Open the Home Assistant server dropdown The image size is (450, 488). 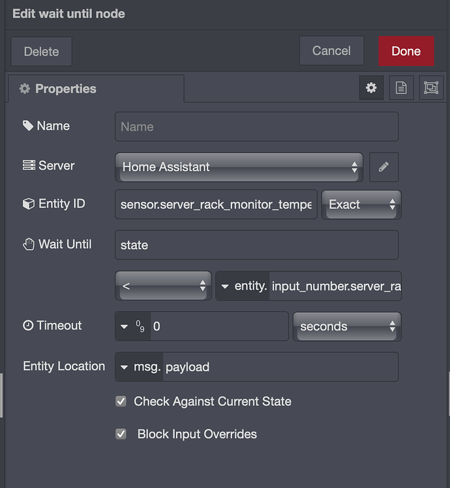(239, 167)
